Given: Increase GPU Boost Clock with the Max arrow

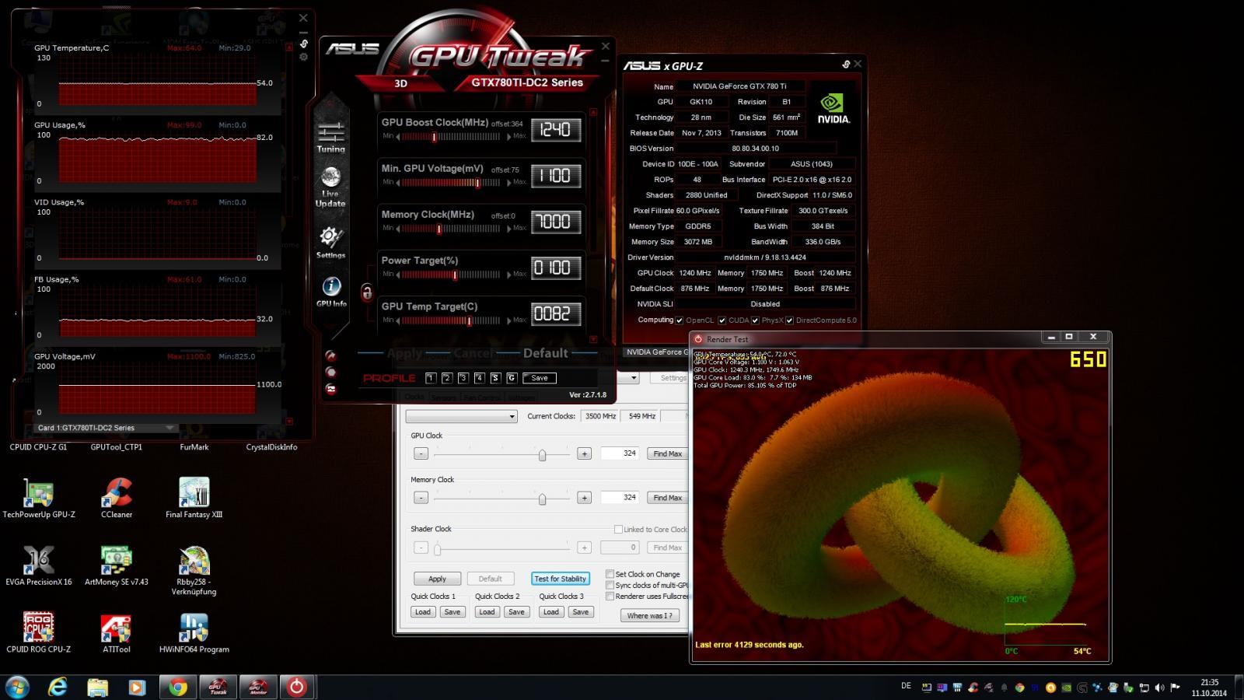Looking at the screenshot, I should [x=510, y=137].
